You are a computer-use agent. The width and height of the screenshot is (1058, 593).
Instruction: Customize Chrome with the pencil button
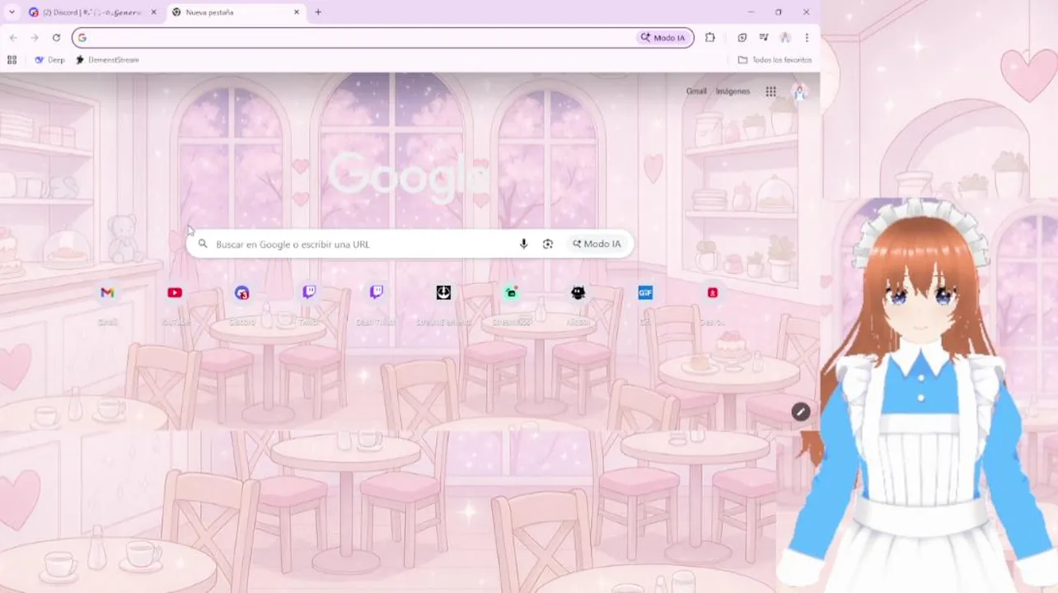point(801,411)
